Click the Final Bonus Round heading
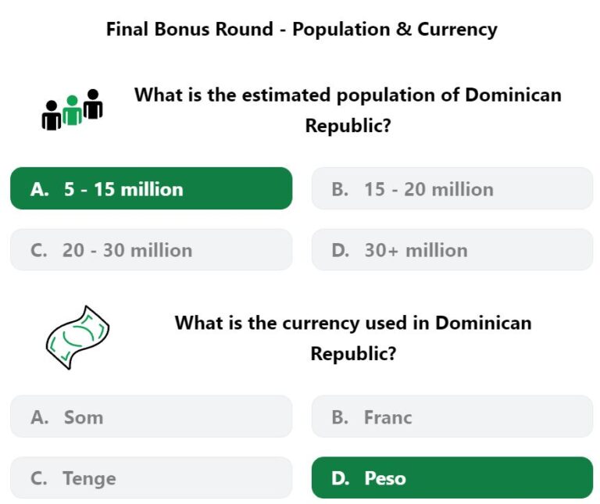Viewport: 600px width, 504px height. click(302, 30)
